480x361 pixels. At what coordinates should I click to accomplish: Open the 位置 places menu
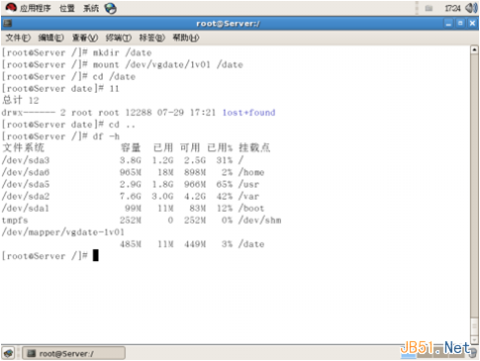pyautogui.click(x=67, y=8)
